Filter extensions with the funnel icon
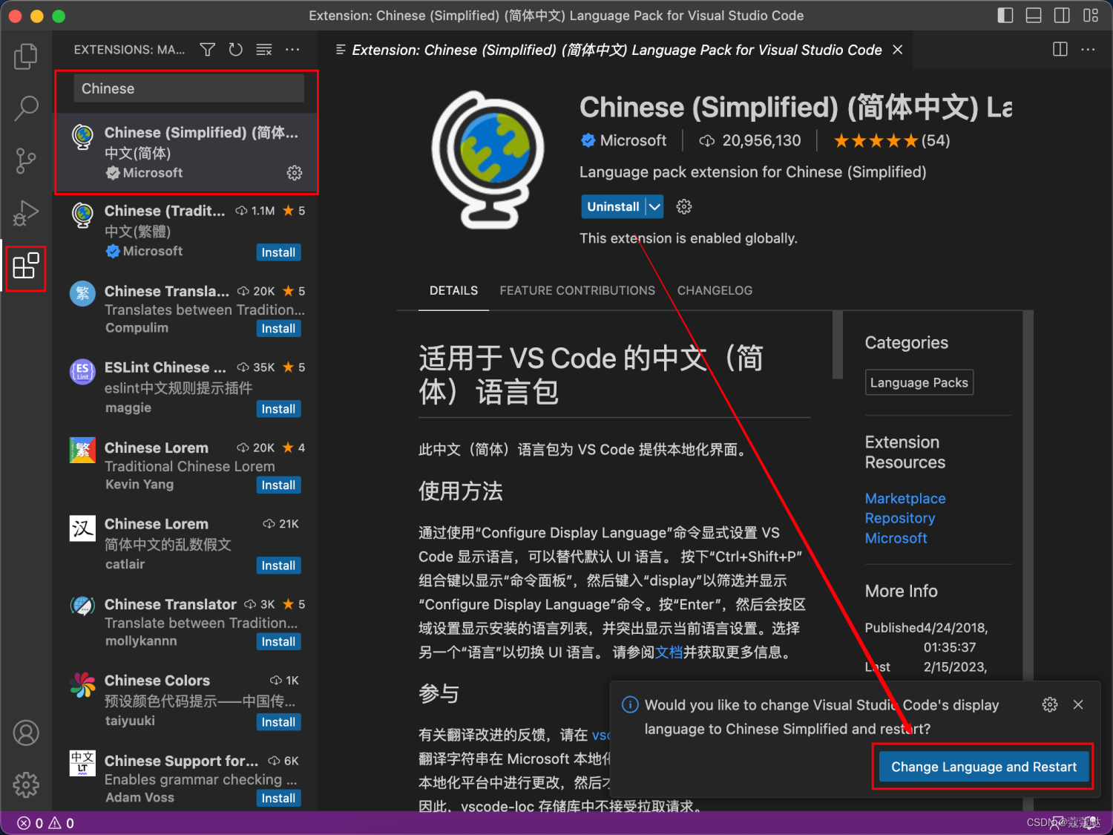Screen dimensions: 1113x835 click(x=208, y=50)
